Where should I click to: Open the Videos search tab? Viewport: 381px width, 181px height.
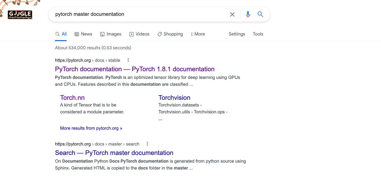click(x=139, y=34)
